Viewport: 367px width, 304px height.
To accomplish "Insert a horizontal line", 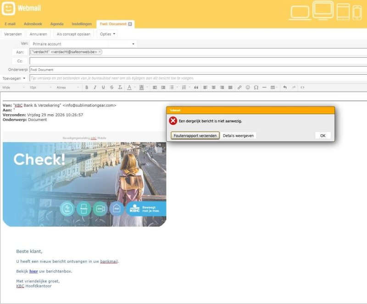I will click(265, 88).
